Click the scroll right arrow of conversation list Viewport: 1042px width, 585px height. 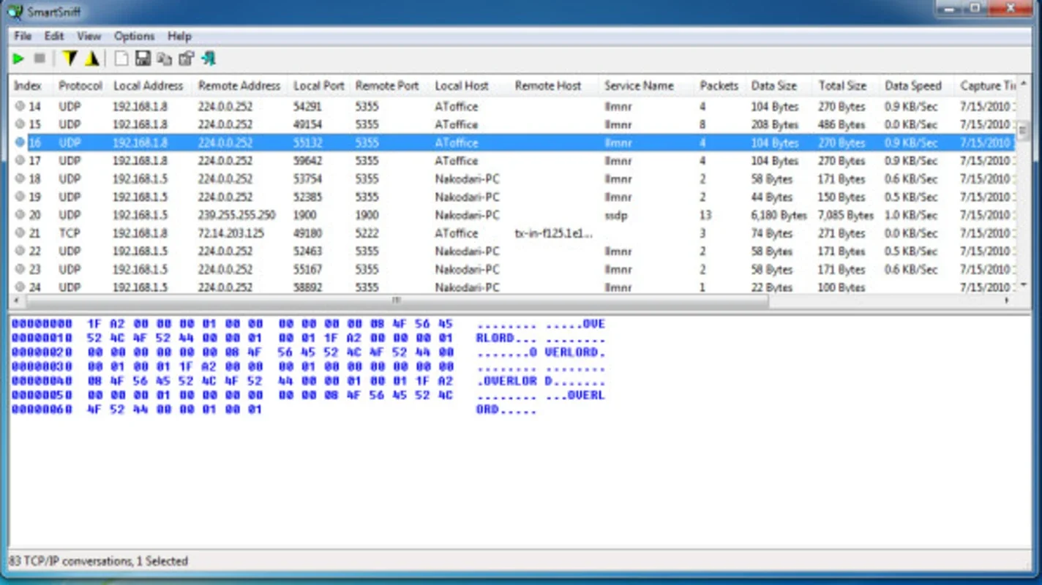tap(1008, 300)
